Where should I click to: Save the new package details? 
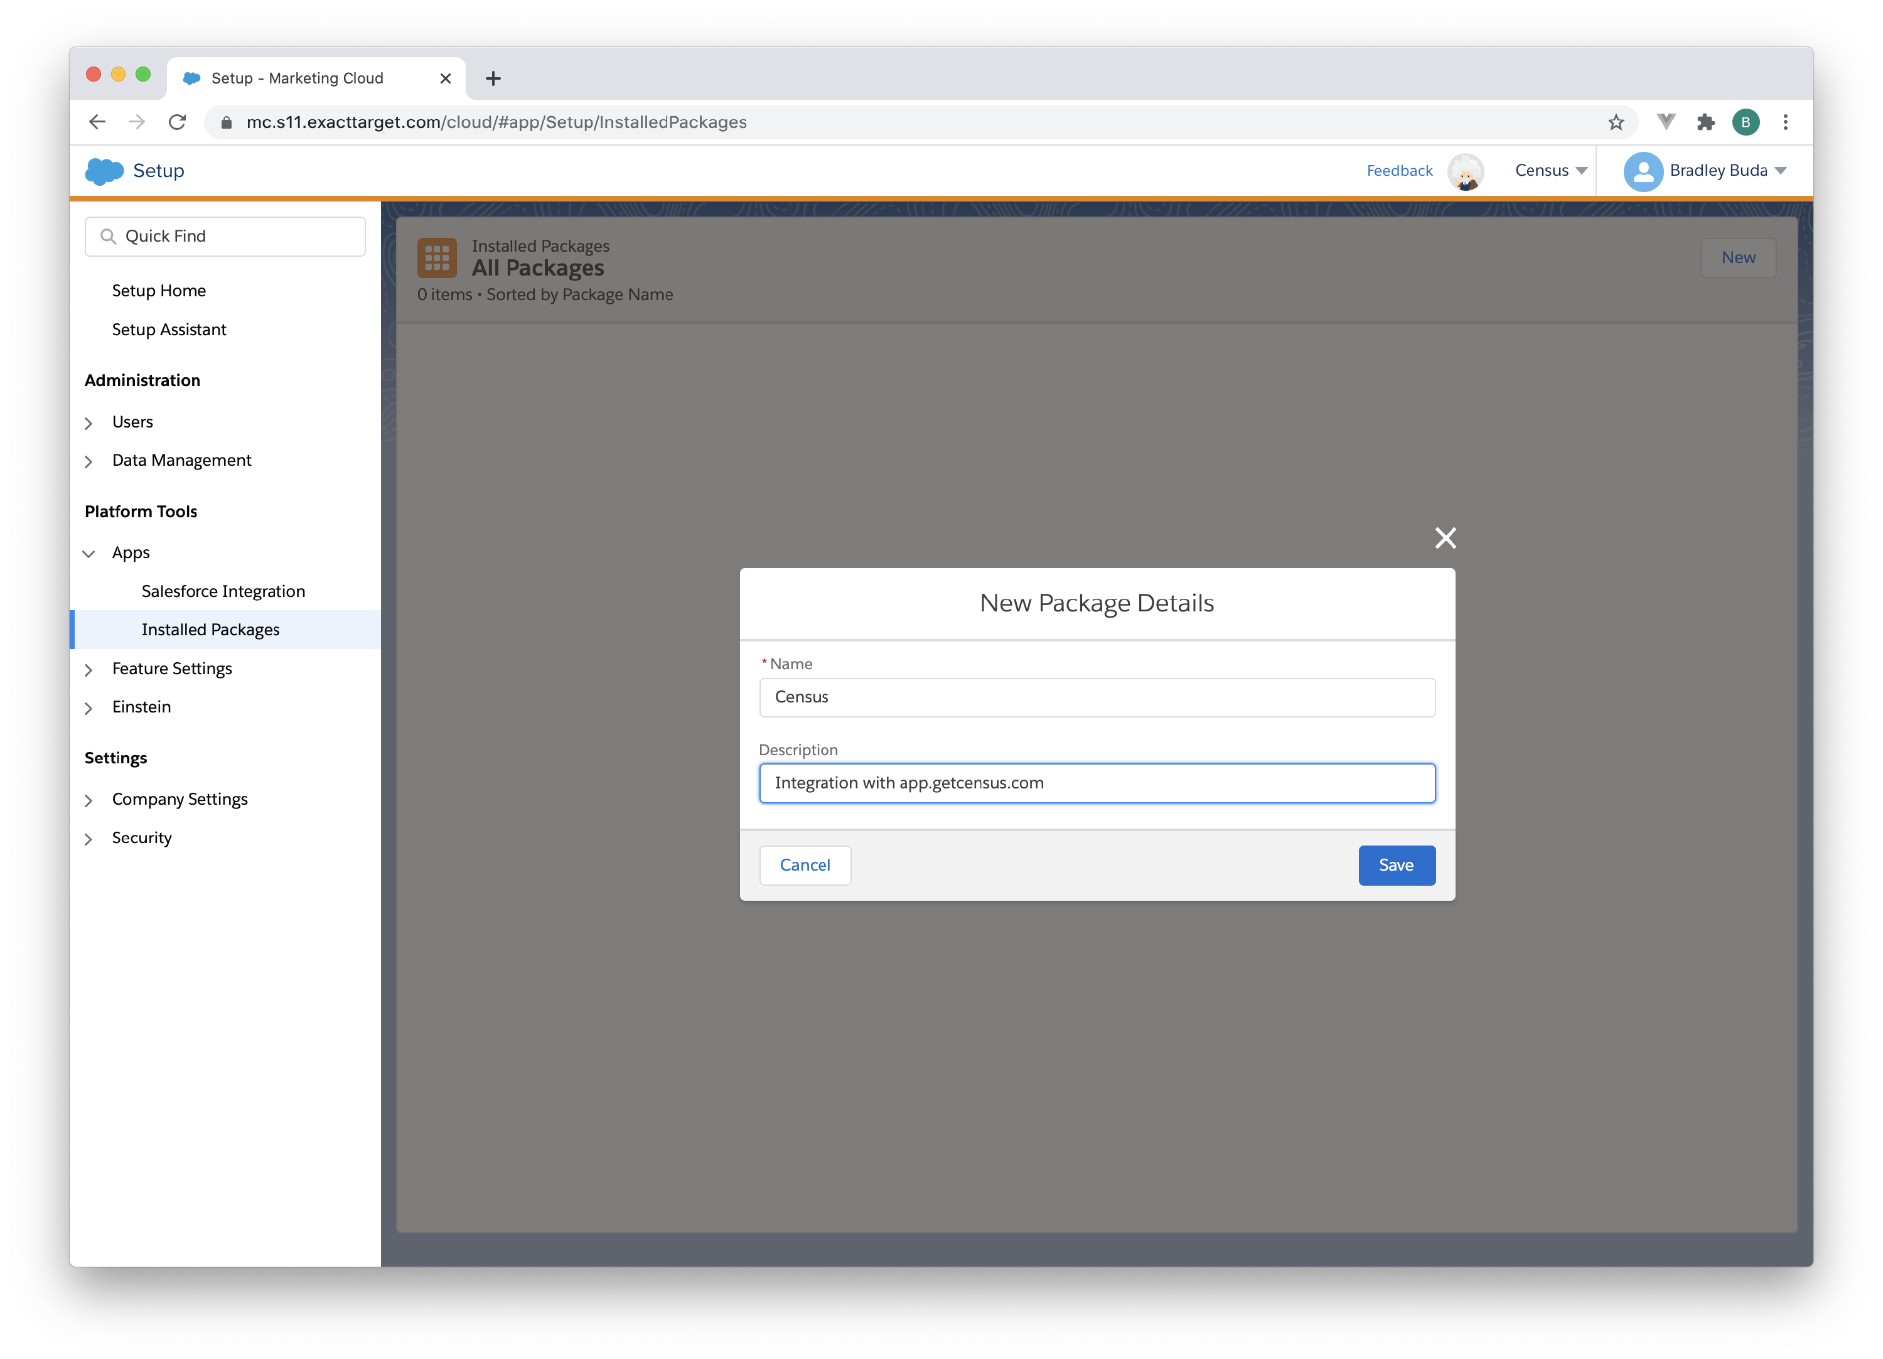1396,865
